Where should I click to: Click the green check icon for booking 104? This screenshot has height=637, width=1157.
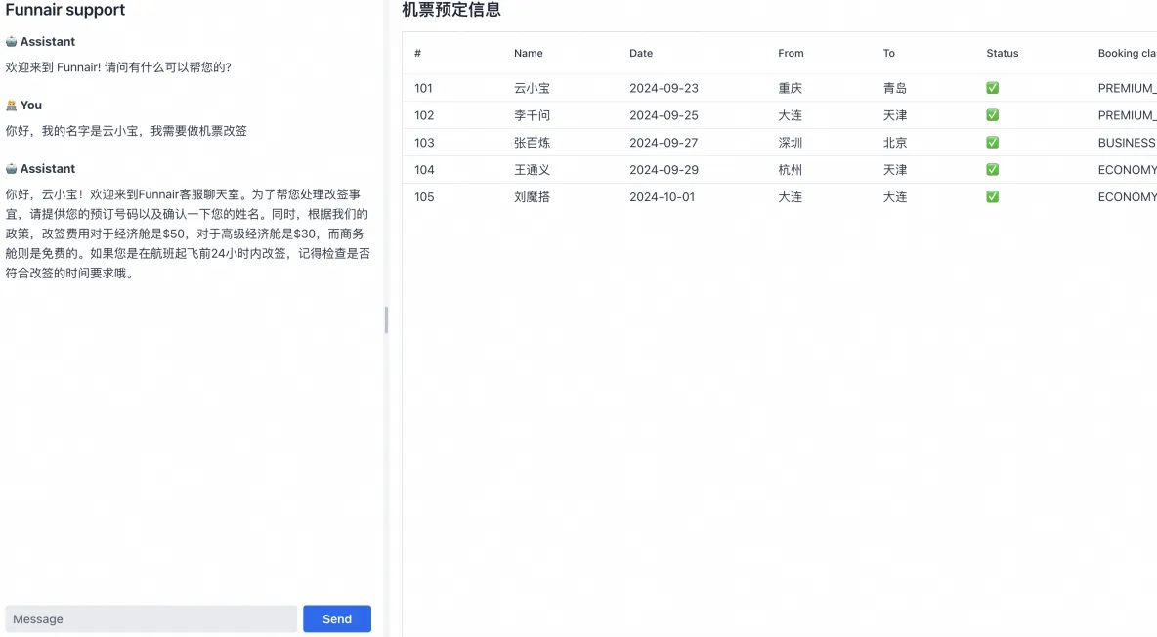tap(992, 169)
